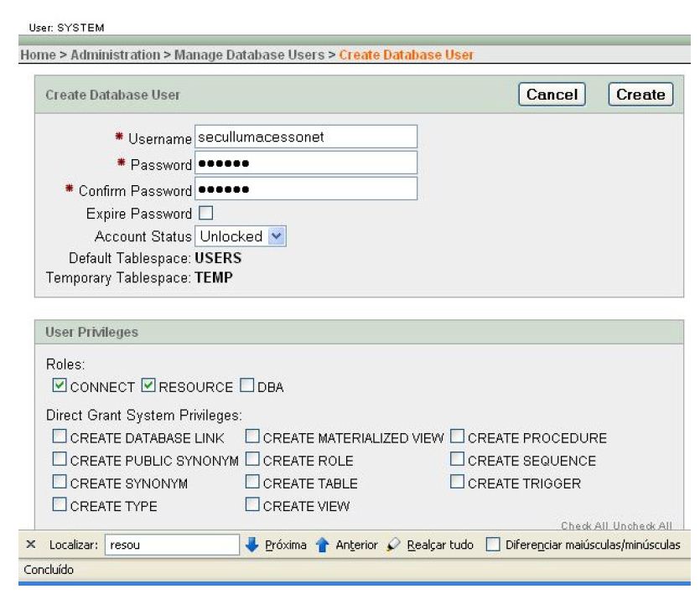700x594 pixels.
Task: Uncheck the CONNECT role checkbox
Action: pos(58,385)
